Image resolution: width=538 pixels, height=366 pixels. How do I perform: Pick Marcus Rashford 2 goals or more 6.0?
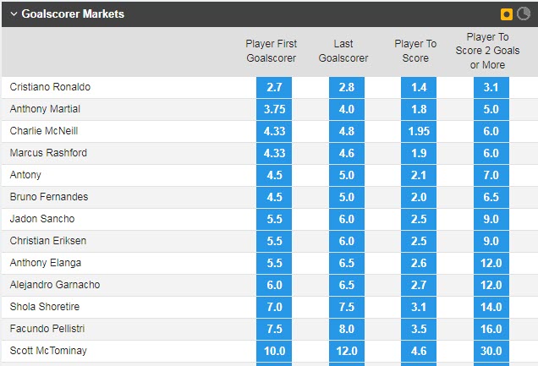pos(491,153)
